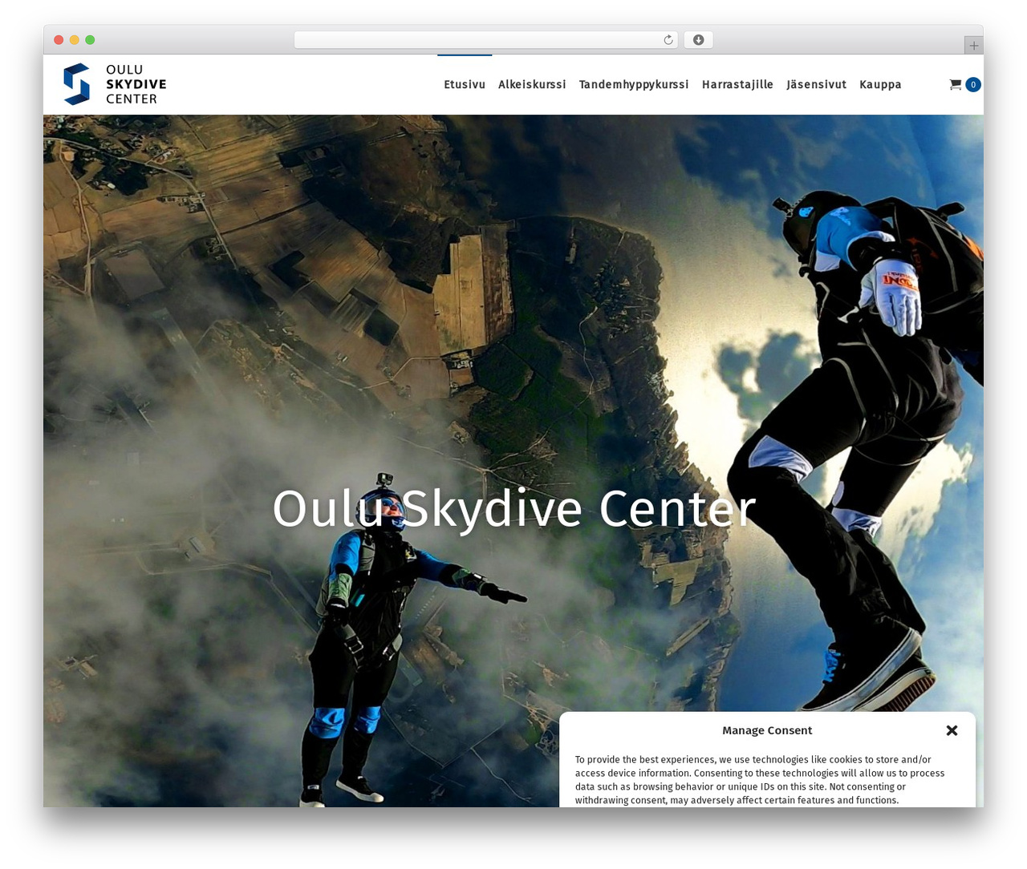Open the browser downloads button
The image size is (1027, 869).
[x=698, y=40]
